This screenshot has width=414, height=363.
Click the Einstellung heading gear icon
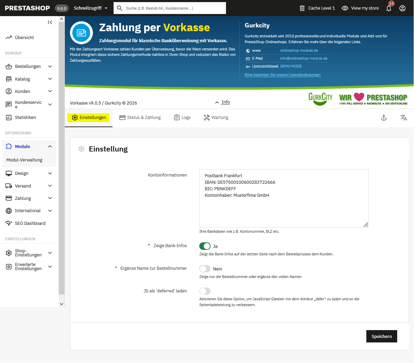pyautogui.click(x=81, y=149)
